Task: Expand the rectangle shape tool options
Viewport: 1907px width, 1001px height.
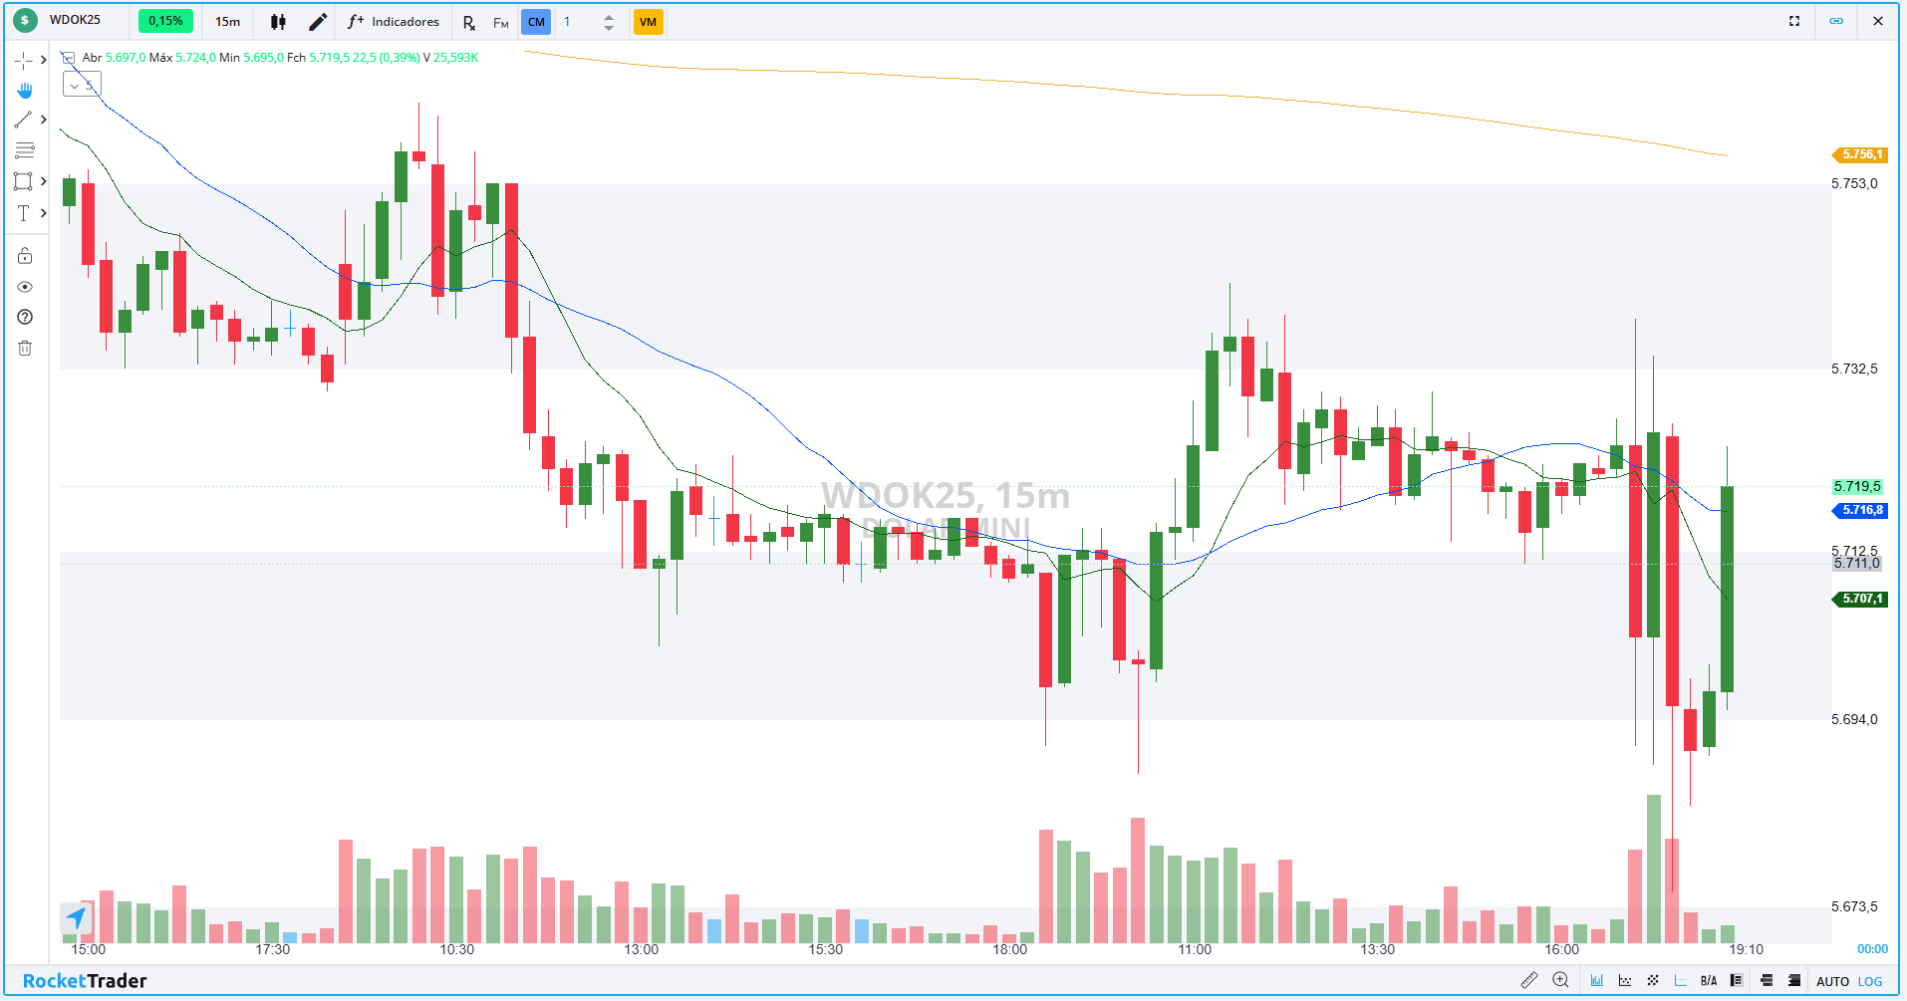Action: point(44,181)
